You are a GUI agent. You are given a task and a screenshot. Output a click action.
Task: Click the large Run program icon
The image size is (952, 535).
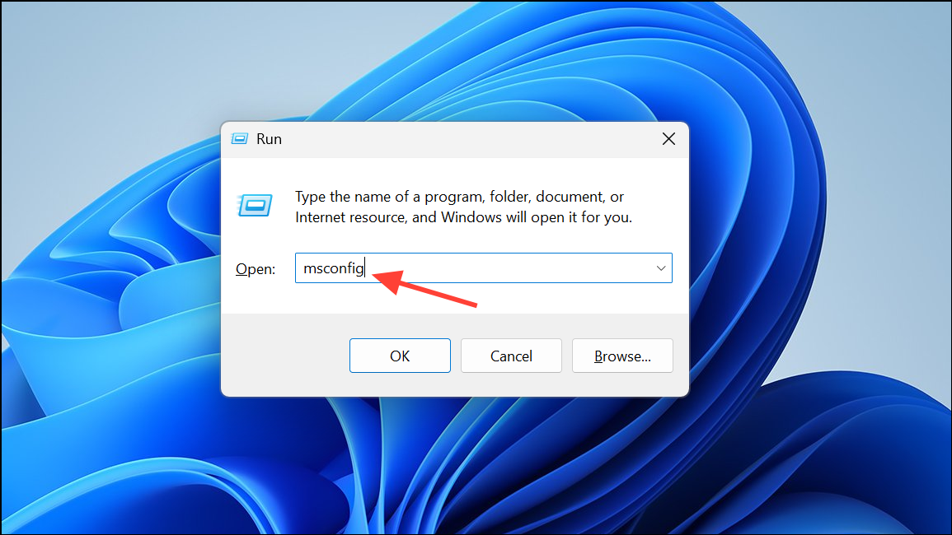click(x=255, y=206)
